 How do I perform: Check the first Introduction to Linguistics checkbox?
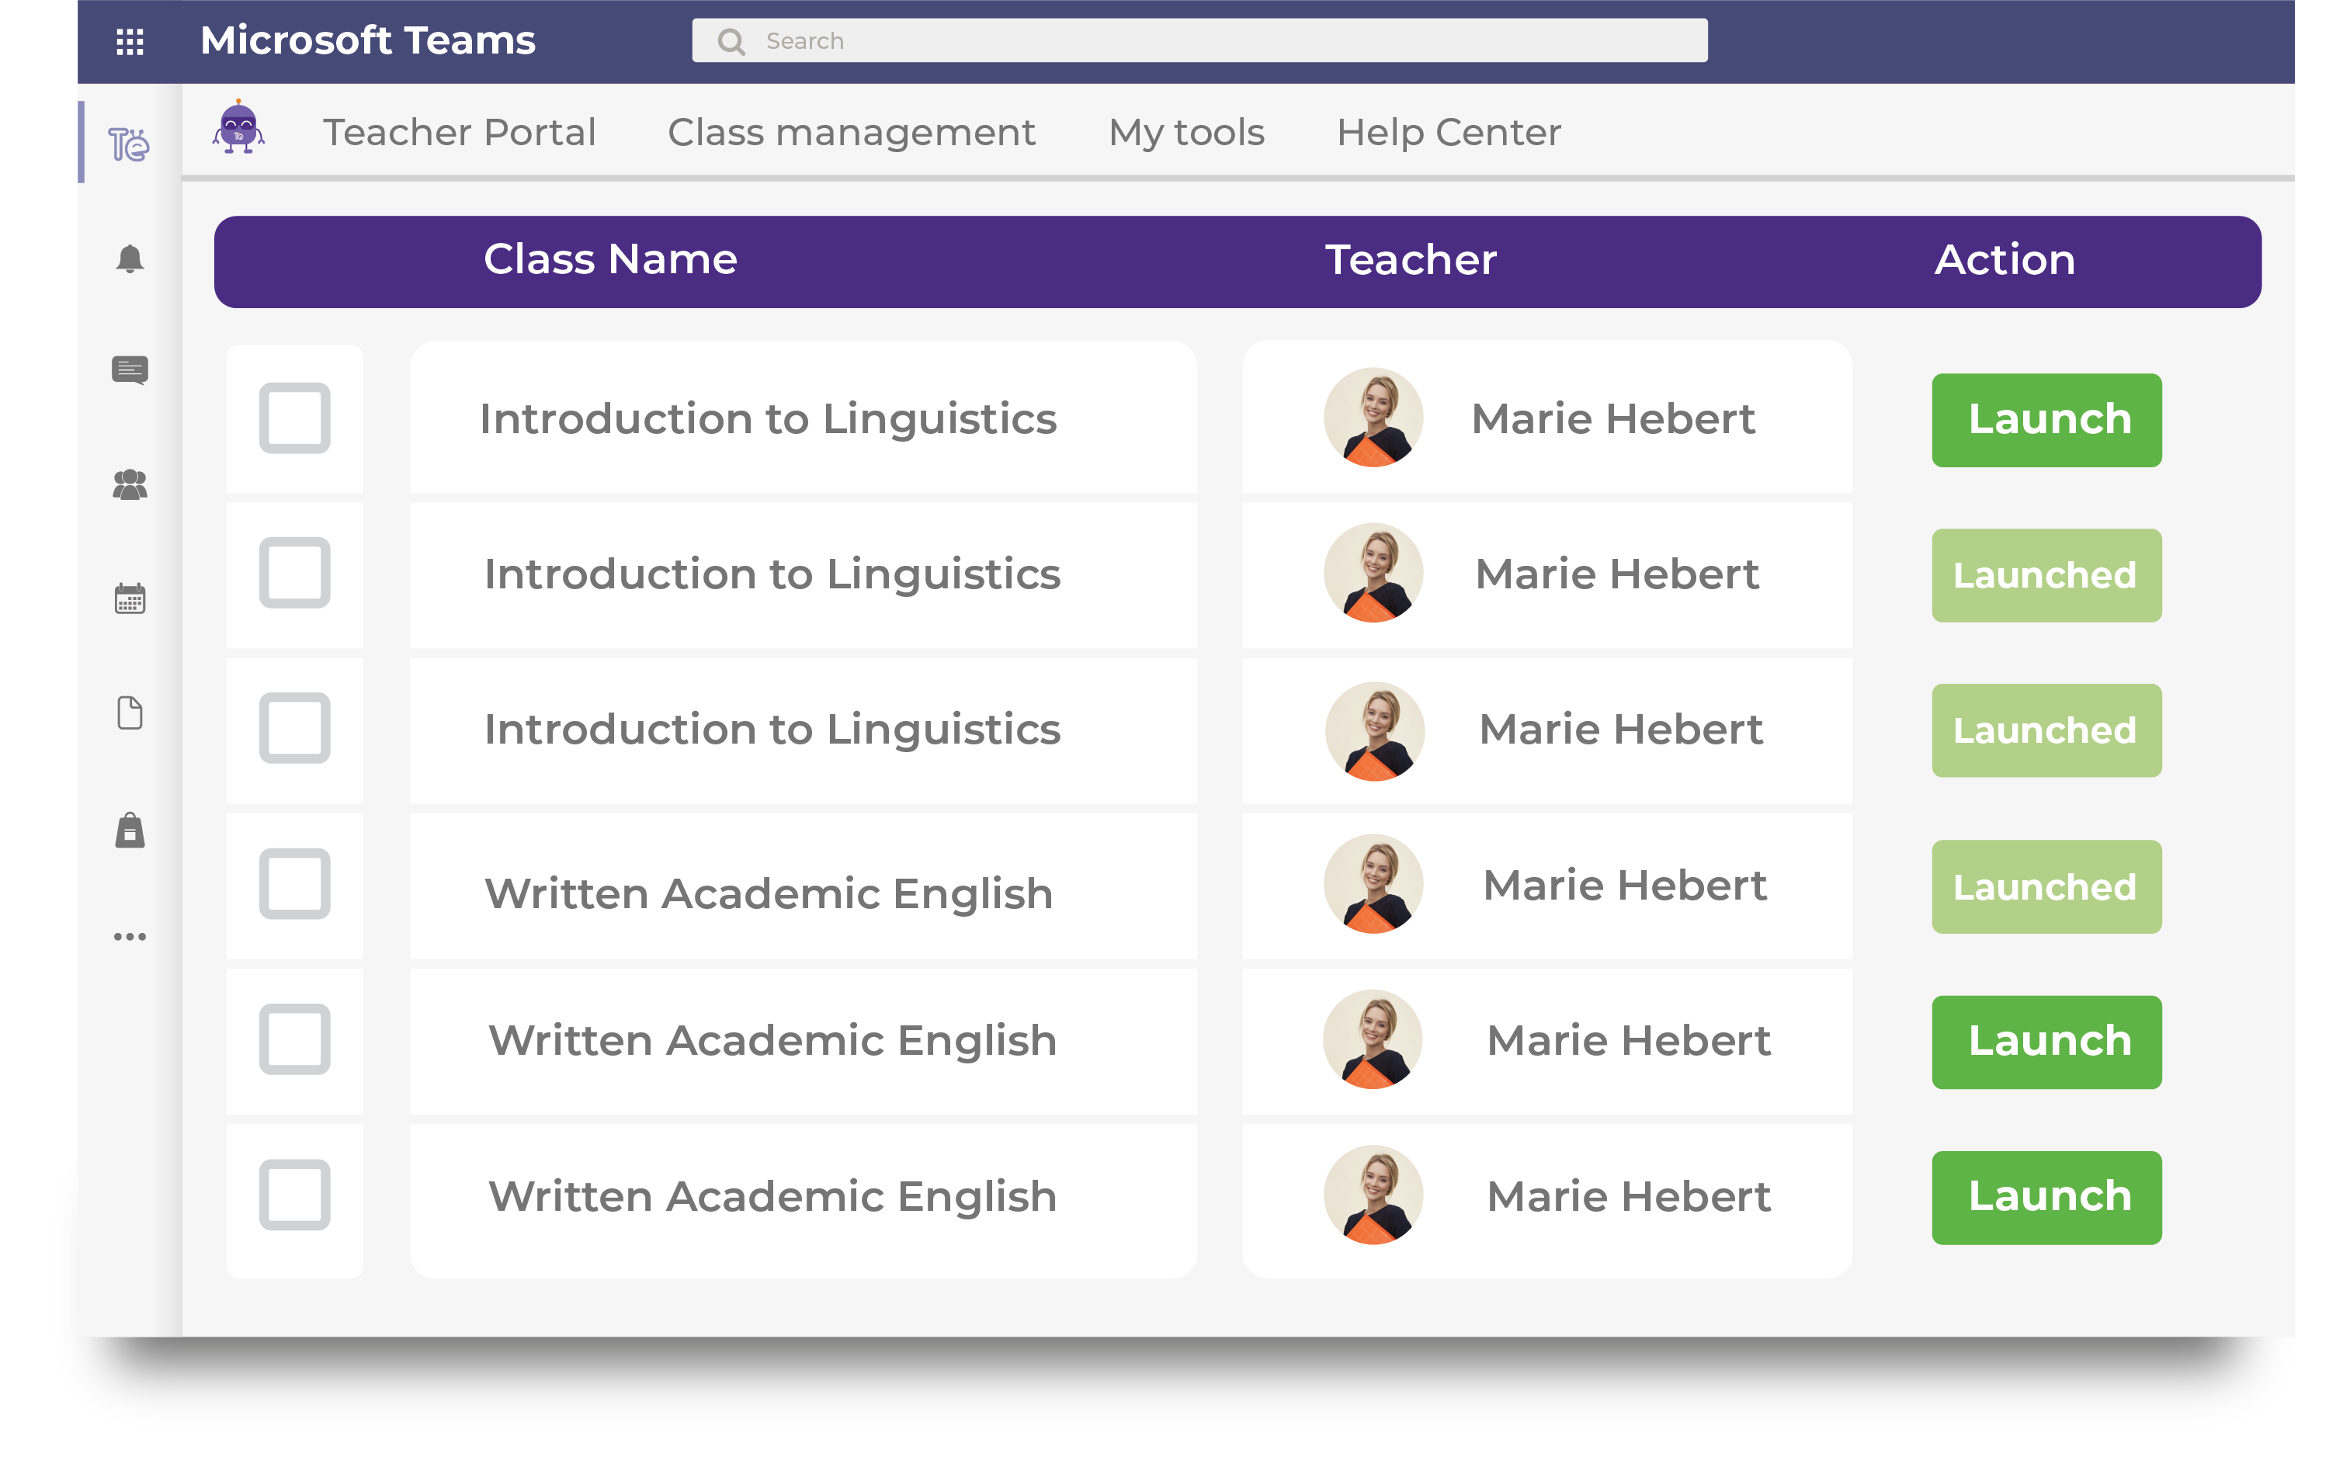pyautogui.click(x=293, y=418)
